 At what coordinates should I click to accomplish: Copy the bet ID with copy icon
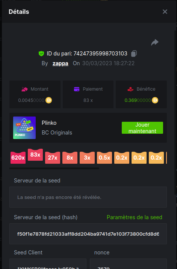click(x=134, y=54)
